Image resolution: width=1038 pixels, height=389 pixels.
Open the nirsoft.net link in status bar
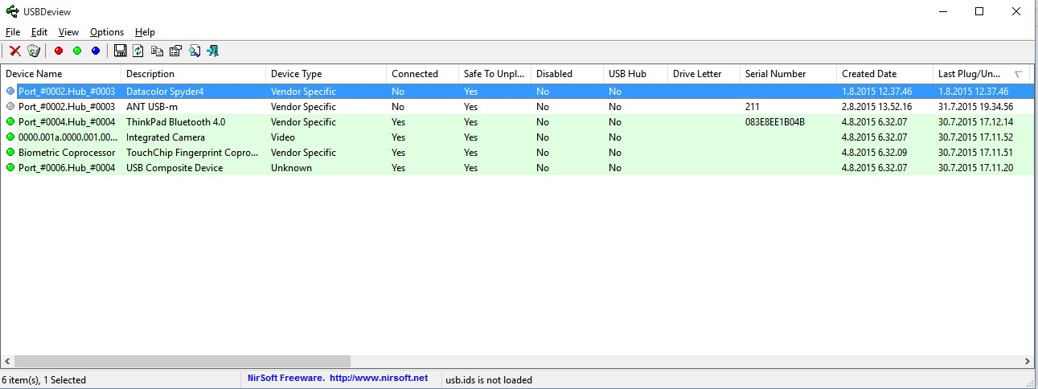[x=379, y=379]
